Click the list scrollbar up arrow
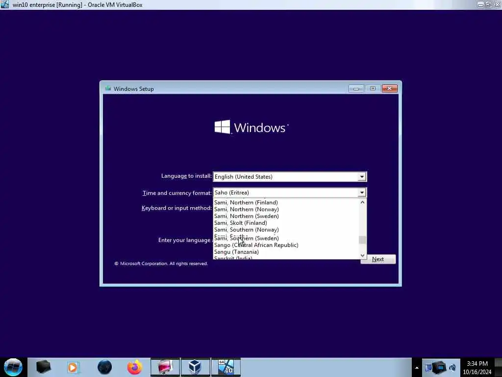502x377 pixels. click(362, 202)
